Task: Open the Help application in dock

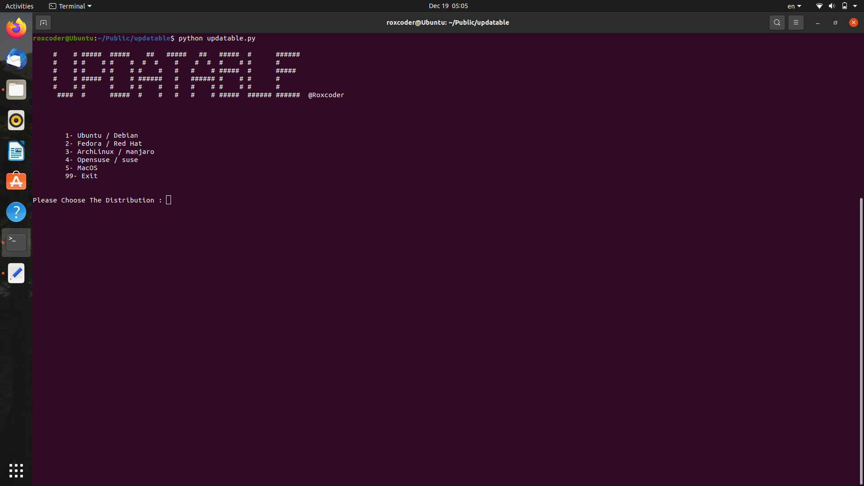Action: pyautogui.click(x=16, y=212)
